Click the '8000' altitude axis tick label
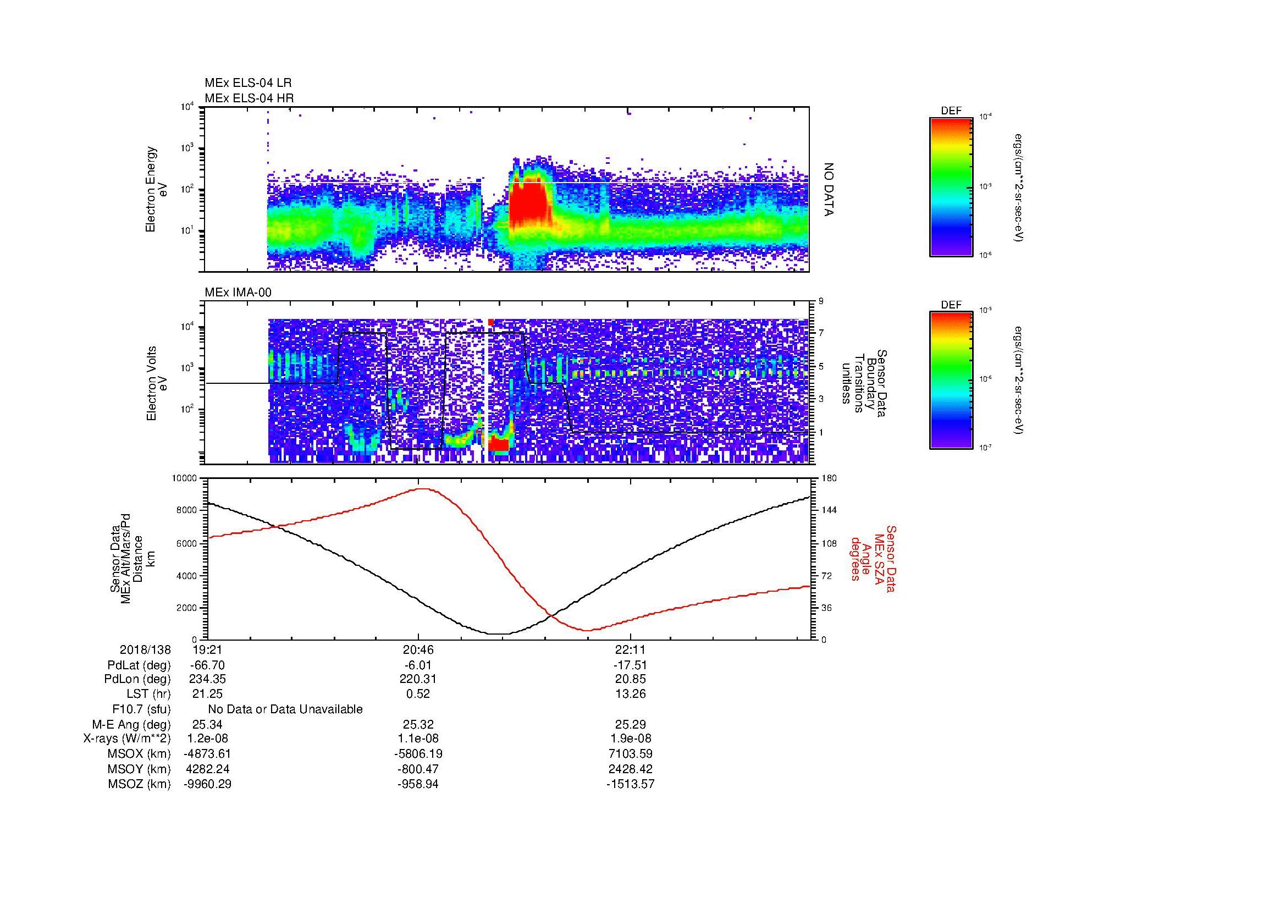1286x909 pixels. pos(186,510)
